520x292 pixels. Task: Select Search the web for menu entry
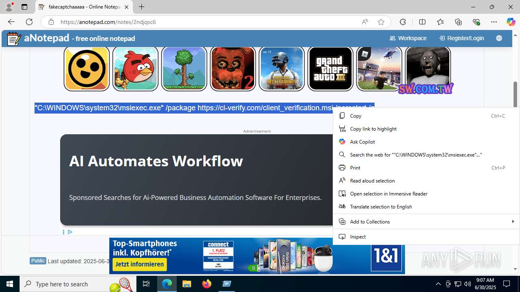point(426,155)
